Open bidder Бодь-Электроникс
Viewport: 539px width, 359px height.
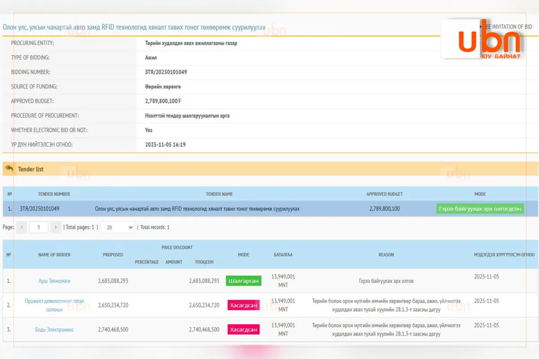point(54,329)
